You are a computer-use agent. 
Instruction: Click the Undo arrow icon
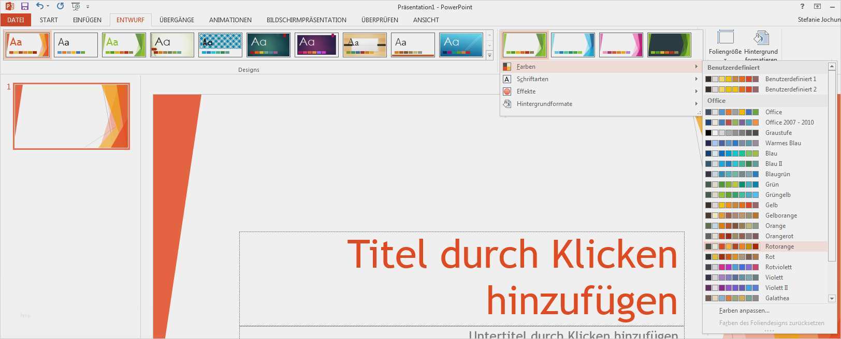[40, 6]
